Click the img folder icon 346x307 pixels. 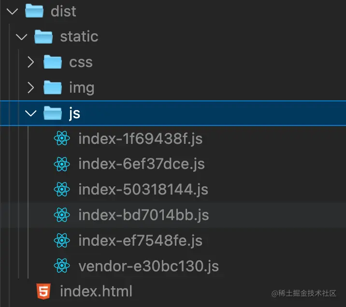pyautogui.click(x=53, y=87)
